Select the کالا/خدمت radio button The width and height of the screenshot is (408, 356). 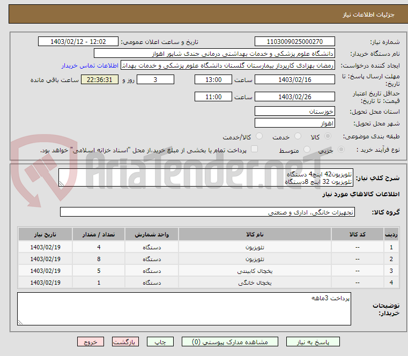tap(259, 136)
